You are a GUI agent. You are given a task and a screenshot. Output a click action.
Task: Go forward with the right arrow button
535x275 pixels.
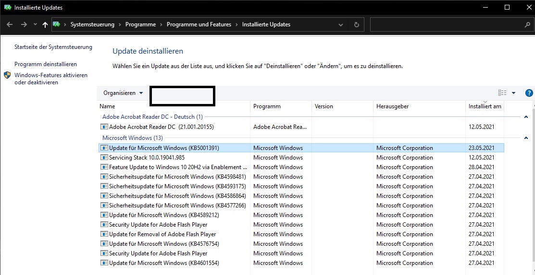(x=24, y=24)
